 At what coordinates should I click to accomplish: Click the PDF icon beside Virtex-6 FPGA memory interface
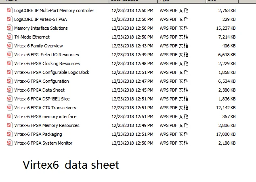click(9, 117)
